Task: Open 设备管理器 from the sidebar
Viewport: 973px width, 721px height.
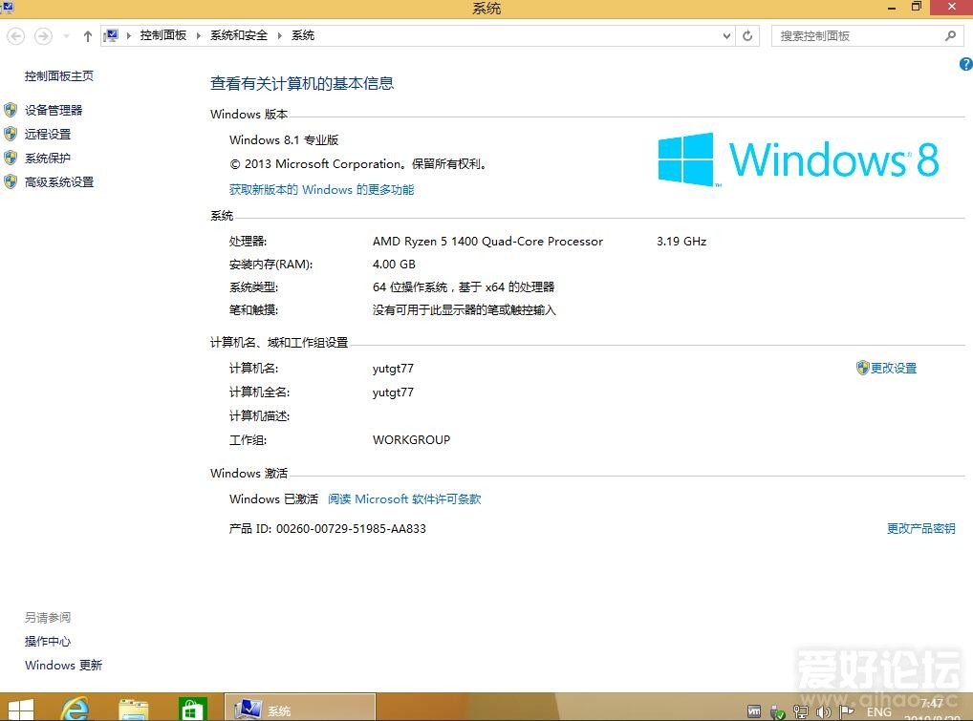Action: tap(54, 111)
